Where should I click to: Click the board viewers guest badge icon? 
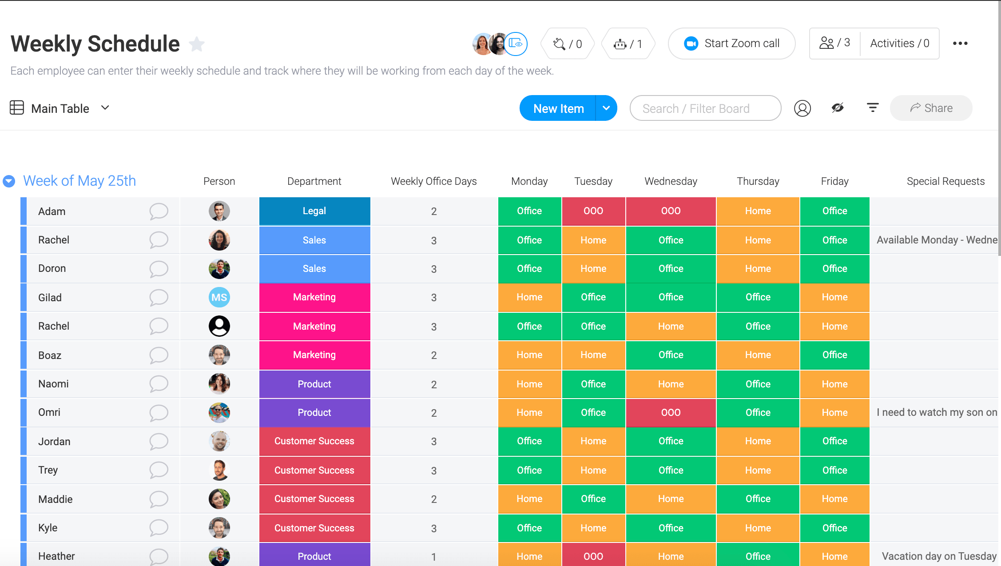point(516,44)
